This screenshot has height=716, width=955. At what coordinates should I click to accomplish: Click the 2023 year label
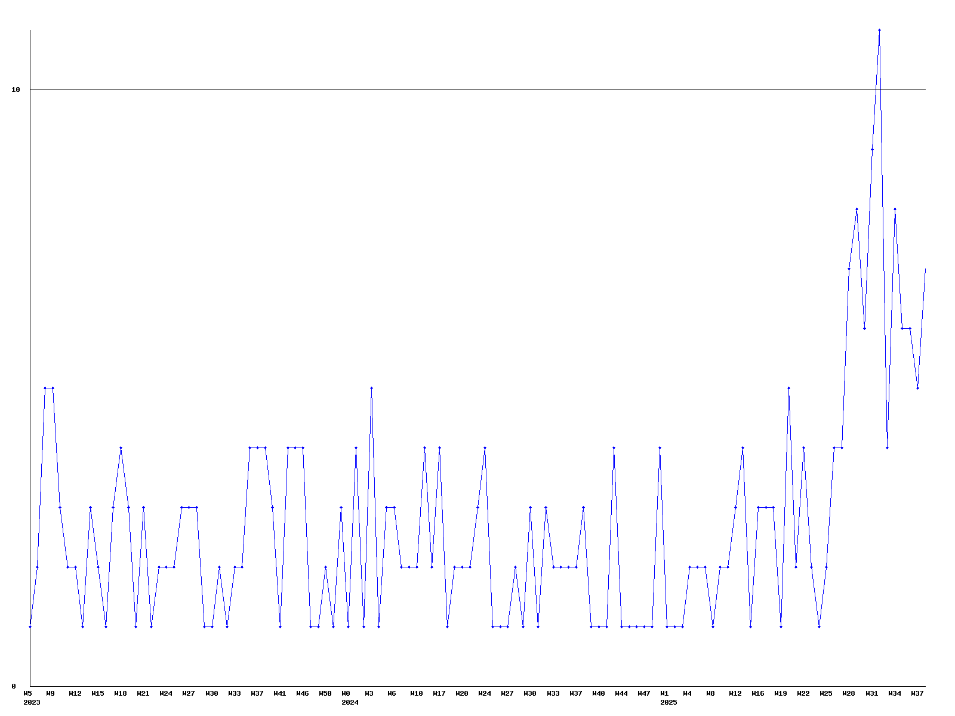pos(32,703)
